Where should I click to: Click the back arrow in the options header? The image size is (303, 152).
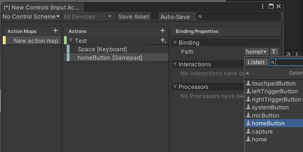click(x=247, y=73)
